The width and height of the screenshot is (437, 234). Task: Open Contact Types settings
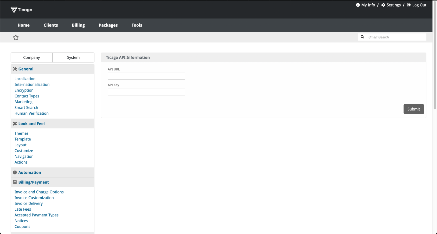click(x=27, y=96)
